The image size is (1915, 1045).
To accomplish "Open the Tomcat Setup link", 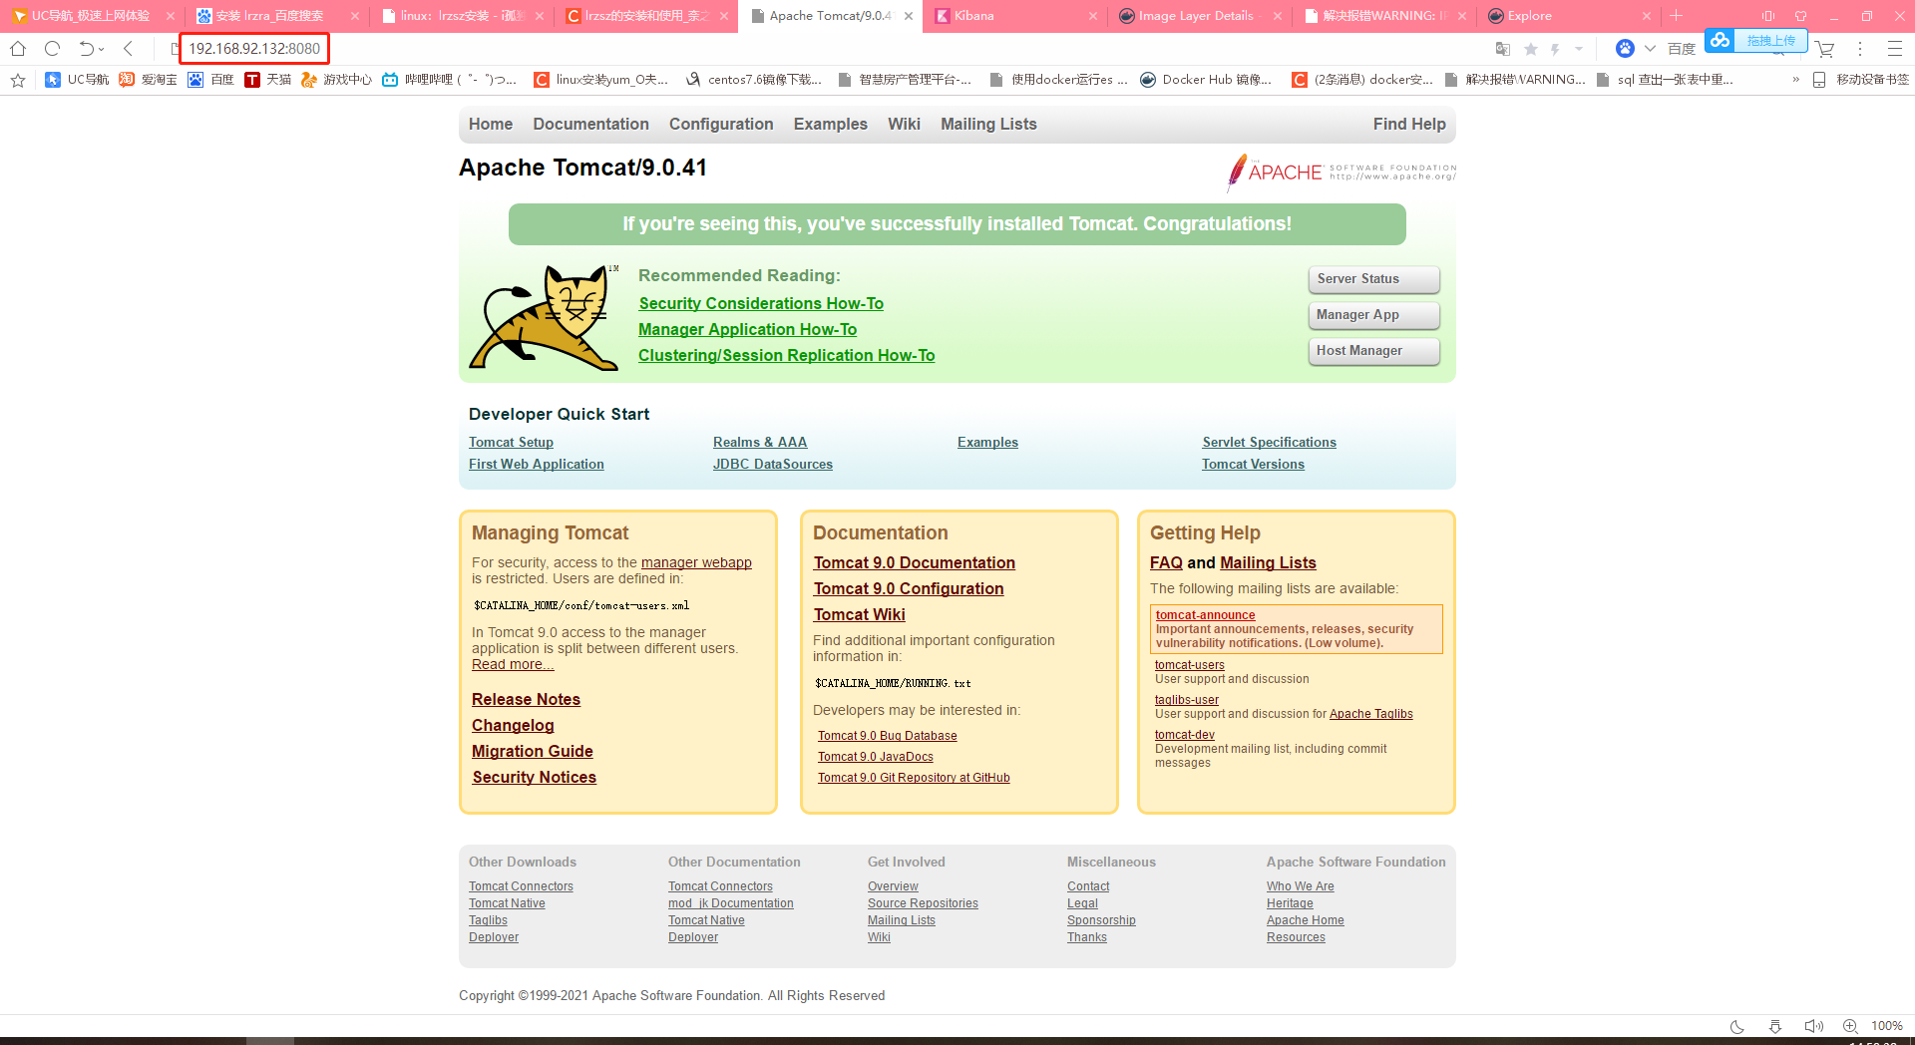I will click(x=511, y=442).
